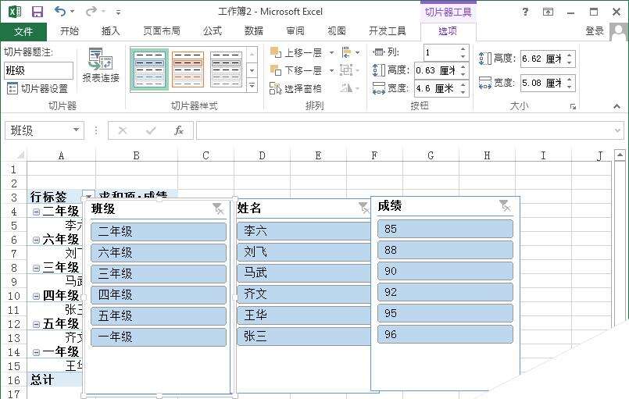This screenshot has width=629, height=399.
Task: Expand the slicer styles gallery More arrow
Action: click(x=252, y=85)
